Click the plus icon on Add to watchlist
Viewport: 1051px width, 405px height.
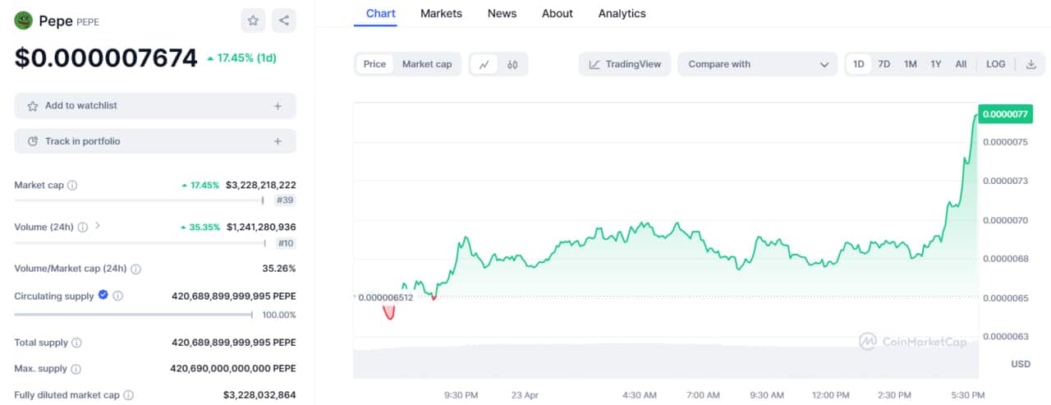click(x=278, y=106)
